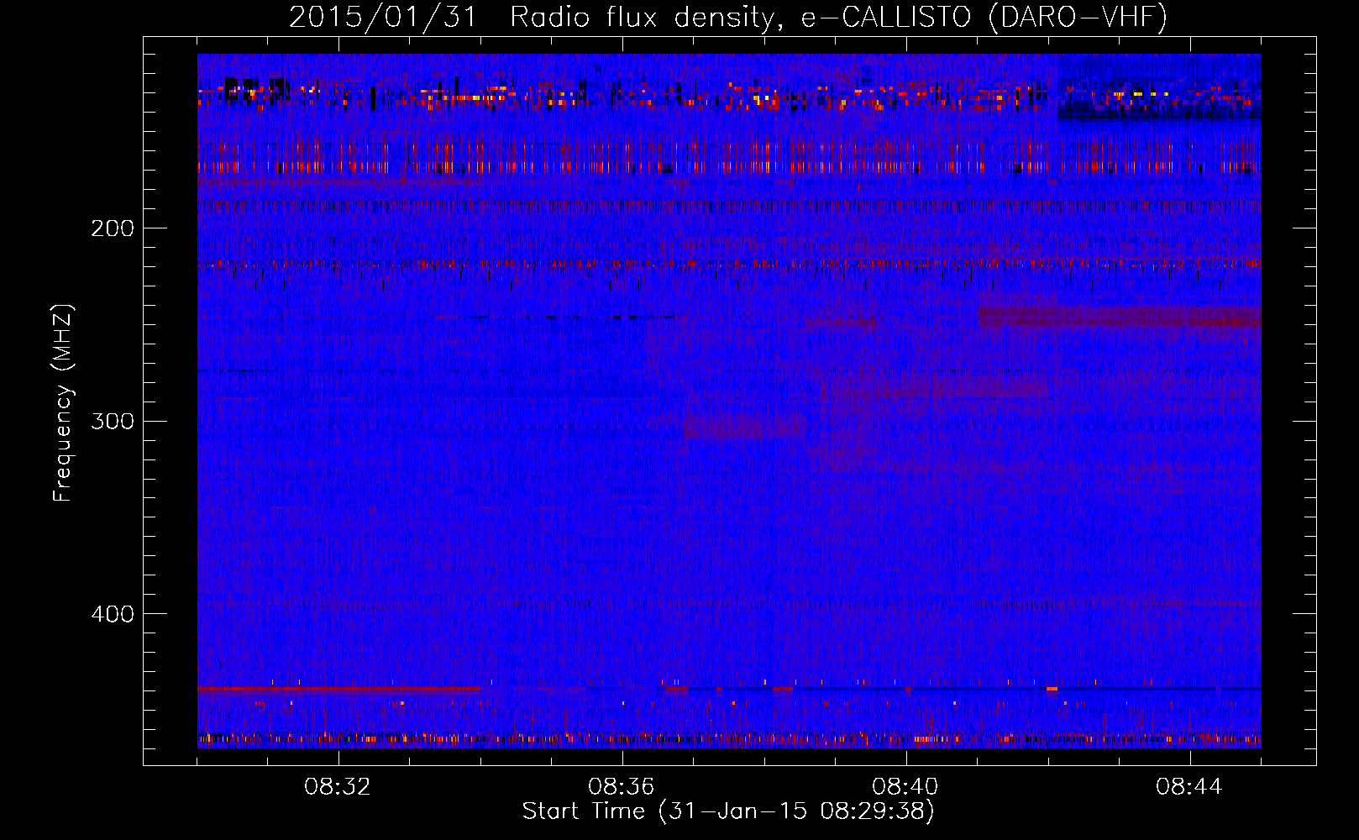Click the 08:36 time tick label

point(622,787)
